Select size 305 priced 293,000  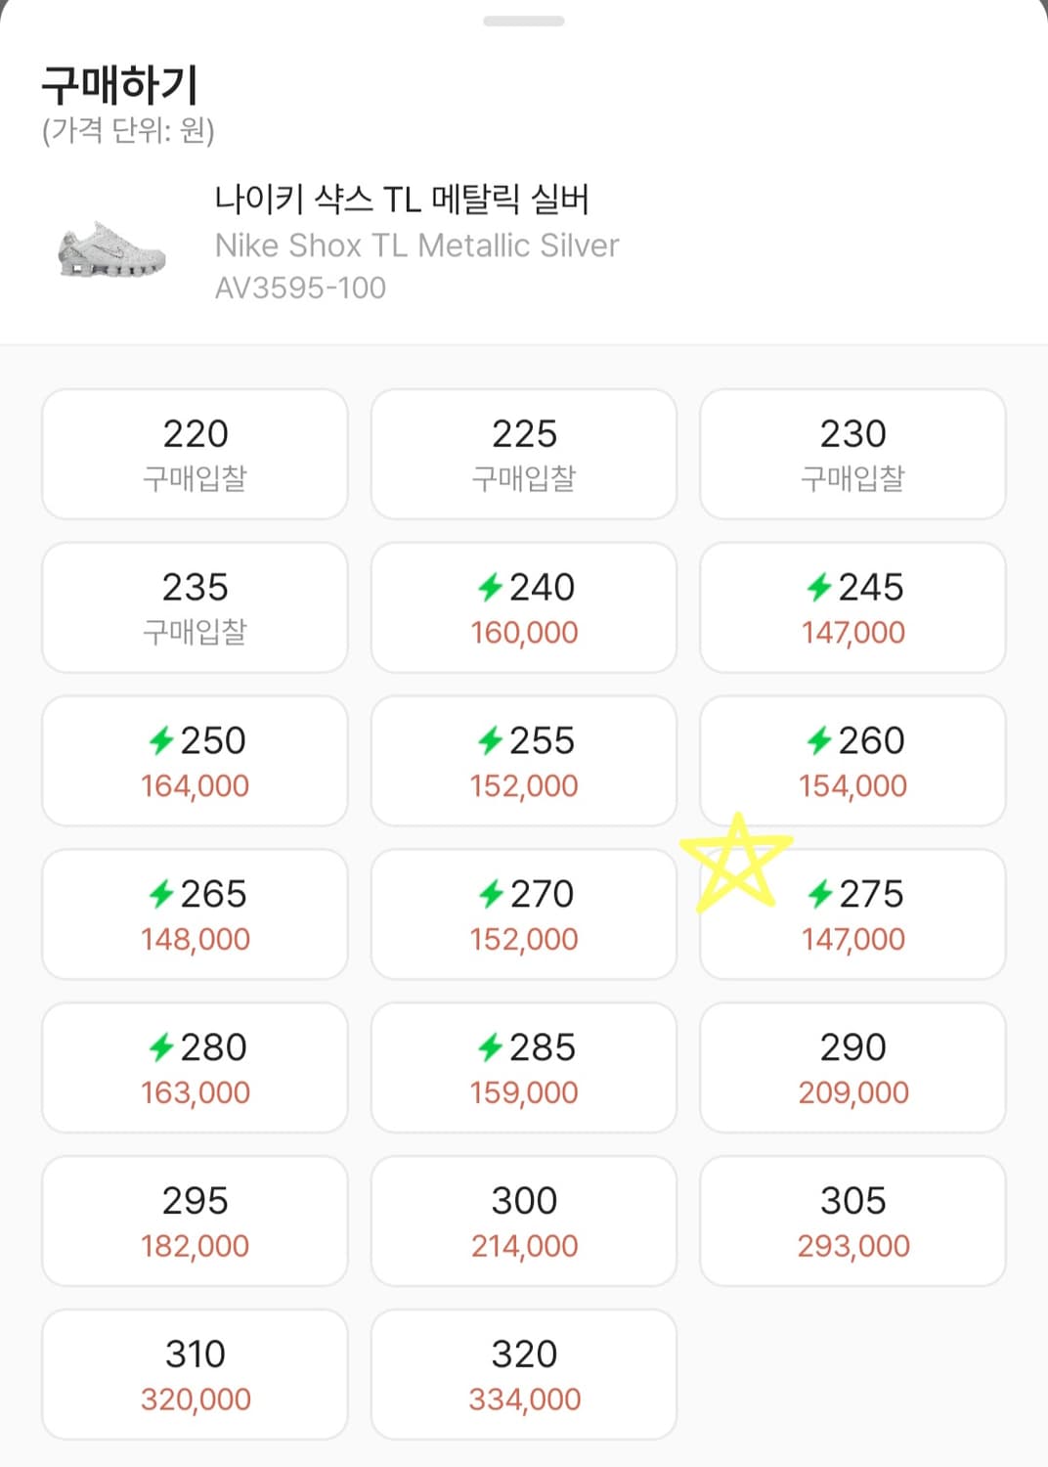tap(852, 1222)
